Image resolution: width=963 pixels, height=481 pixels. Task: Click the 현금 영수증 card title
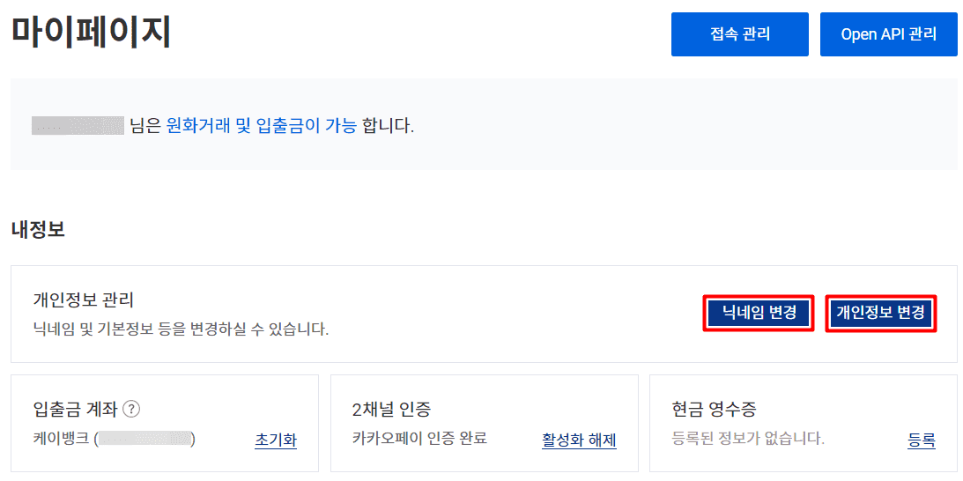click(x=714, y=409)
